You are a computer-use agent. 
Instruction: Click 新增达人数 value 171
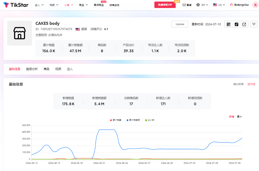pos(163,104)
